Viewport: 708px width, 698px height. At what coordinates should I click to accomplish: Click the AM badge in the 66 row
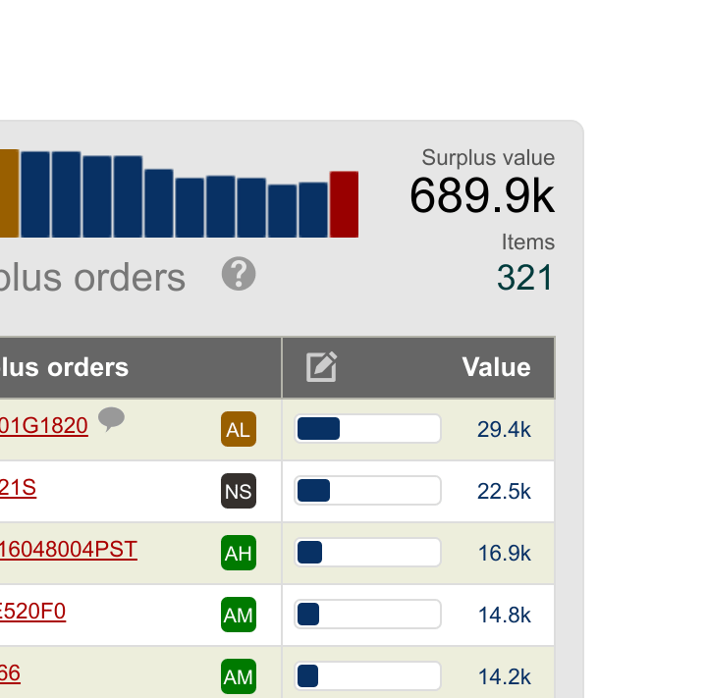click(239, 676)
